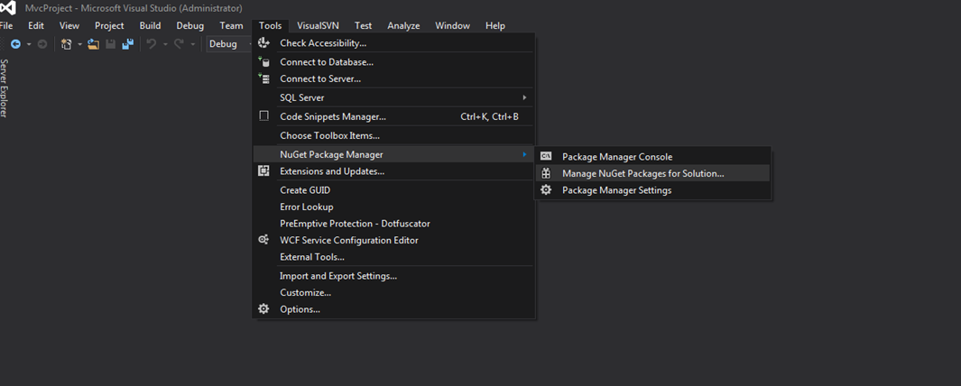Image resolution: width=961 pixels, height=386 pixels.
Task: Open the File menu
Action: point(6,26)
